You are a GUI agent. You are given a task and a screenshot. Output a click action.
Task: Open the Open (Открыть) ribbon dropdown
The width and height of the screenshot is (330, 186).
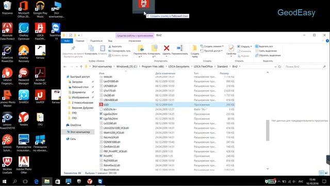[x=244, y=47]
